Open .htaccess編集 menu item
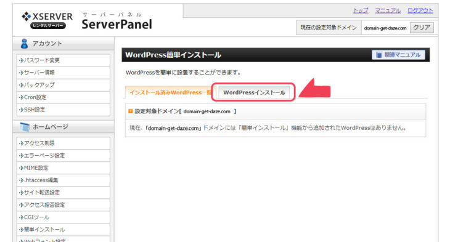This screenshot has width=450, height=242. (x=63, y=180)
